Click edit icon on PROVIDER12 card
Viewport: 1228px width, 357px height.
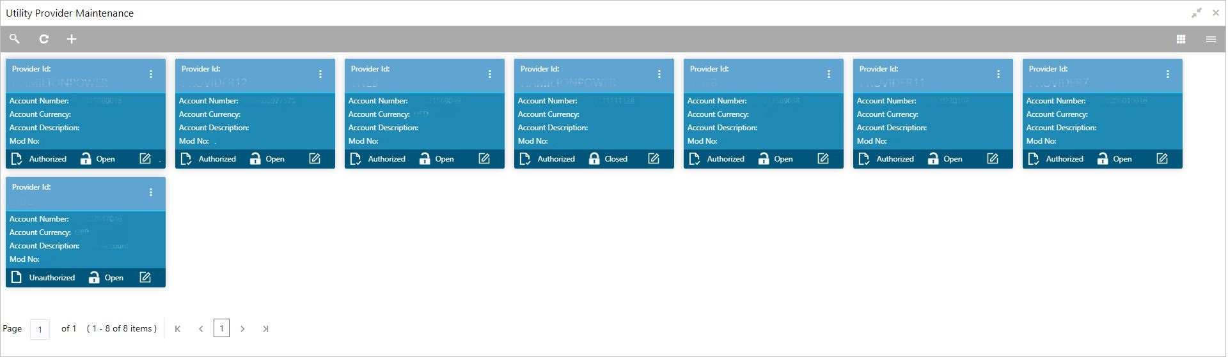tap(315, 158)
